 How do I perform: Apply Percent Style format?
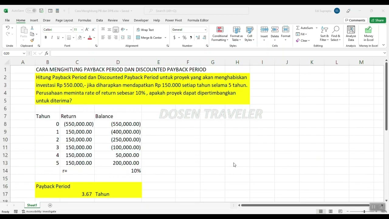pos(184,37)
